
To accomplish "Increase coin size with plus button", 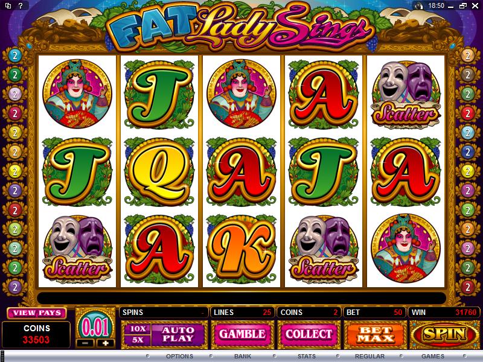I will tap(105, 343).
